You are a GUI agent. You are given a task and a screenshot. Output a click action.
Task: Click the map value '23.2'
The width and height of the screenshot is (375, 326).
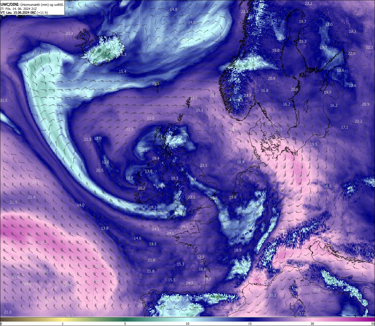click(x=69, y=34)
